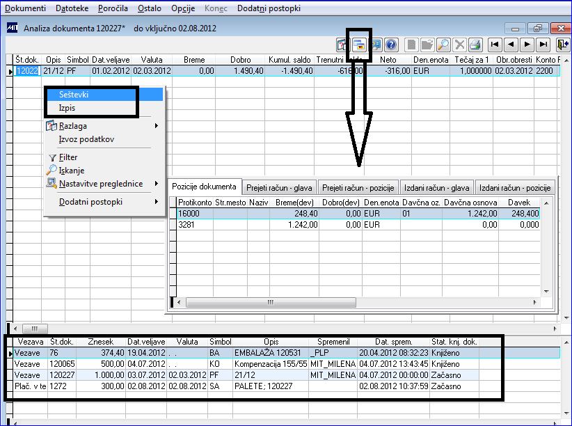
Task: Click the exit door icon in toolbar
Action: click(x=563, y=45)
